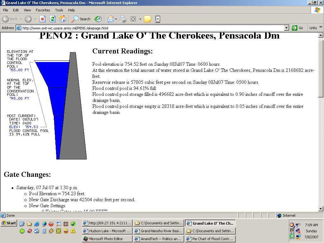
Task: Click the Links toolbar label
Action: (x=313, y=28)
